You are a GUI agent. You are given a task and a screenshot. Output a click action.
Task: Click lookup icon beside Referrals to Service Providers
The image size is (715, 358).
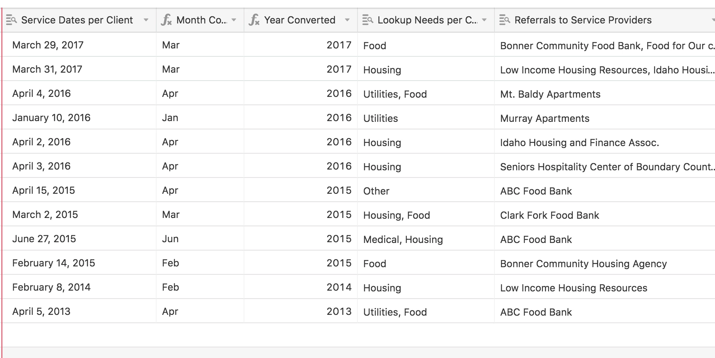point(505,20)
